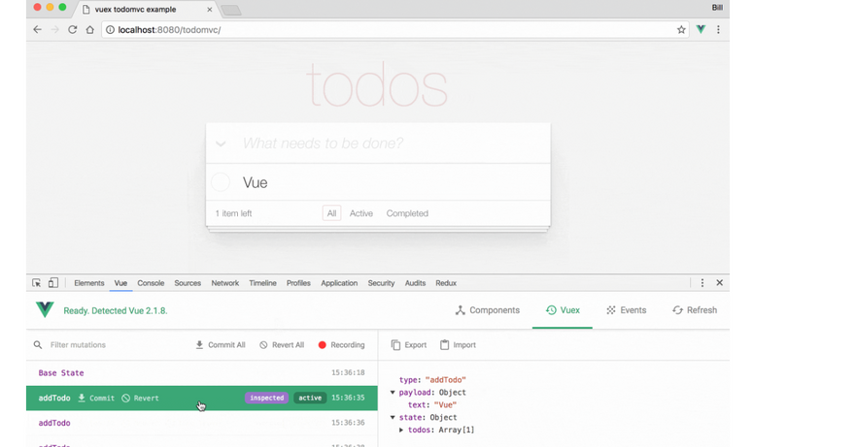
Task: Click the Vue devtools extension icon in browser toolbar
Action: pos(701,30)
